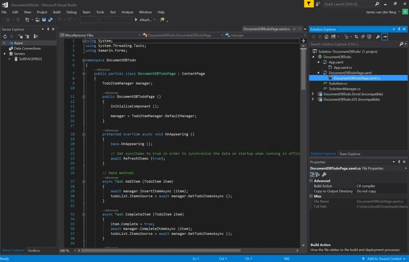Switch to the Team Explorer tab
This screenshot has width=409, height=262.
click(x=350, y=154)
